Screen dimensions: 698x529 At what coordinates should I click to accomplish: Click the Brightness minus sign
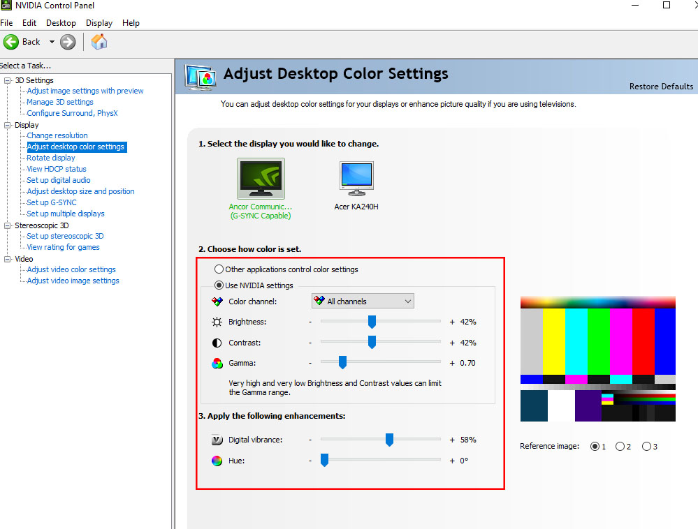310,322
